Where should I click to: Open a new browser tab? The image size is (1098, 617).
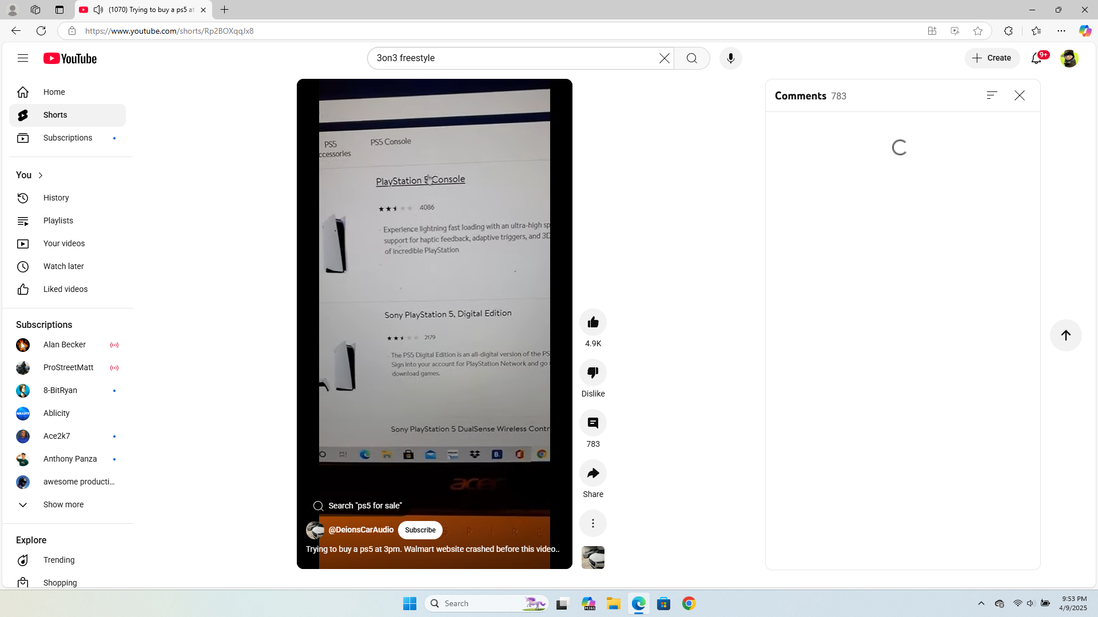(x=225, y=10)
